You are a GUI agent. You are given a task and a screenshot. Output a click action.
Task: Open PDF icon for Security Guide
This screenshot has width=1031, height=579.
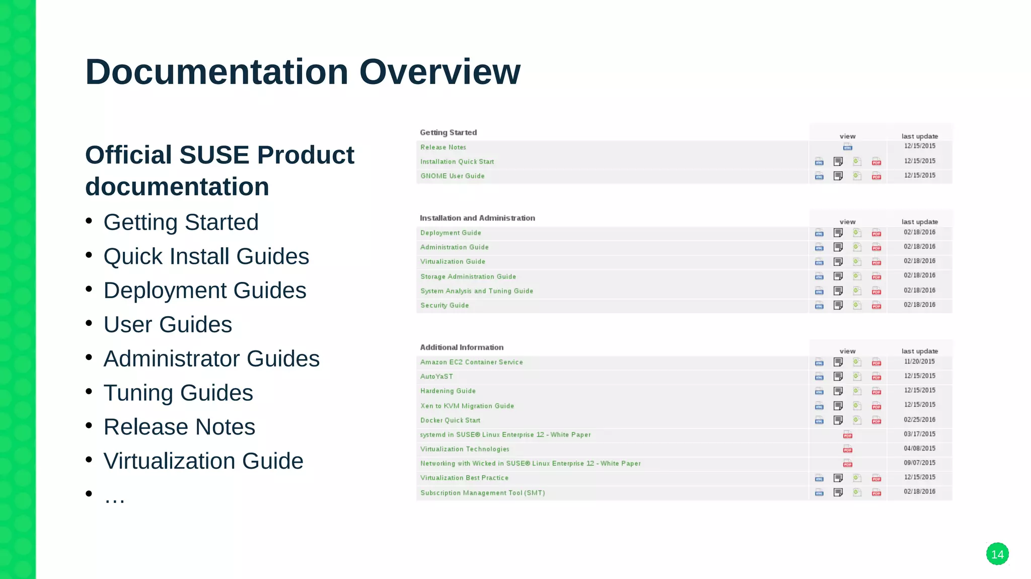(876, 305)
